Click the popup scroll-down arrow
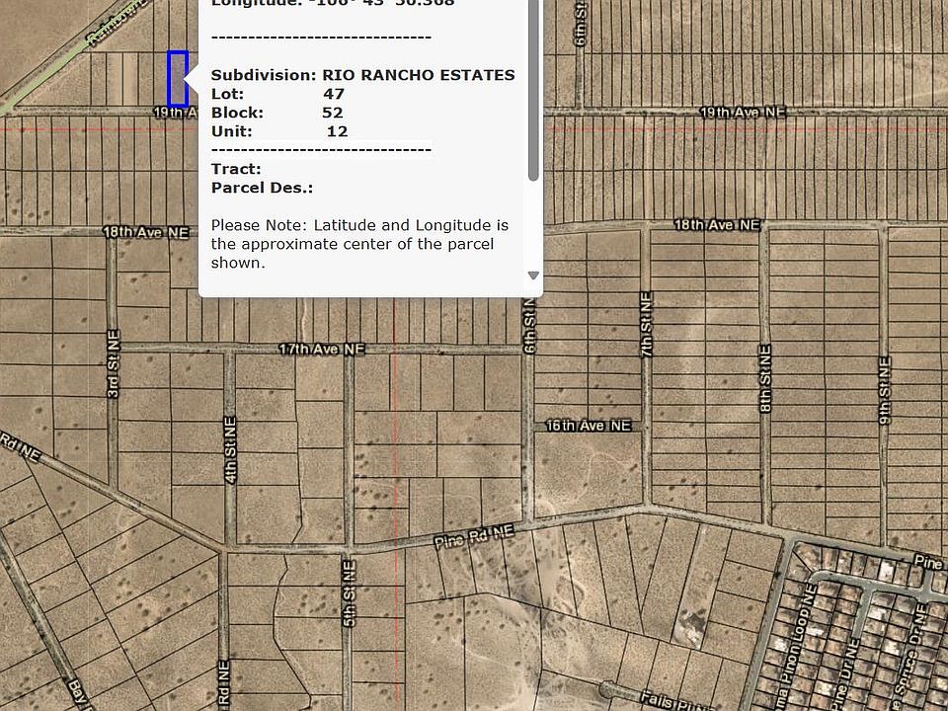 pyautogui.click(x=533, y=276)
